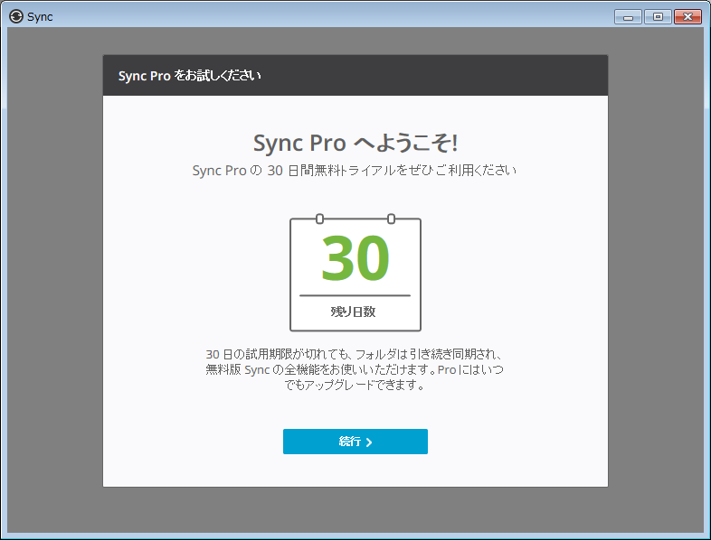Maximize the Sync window
The height and width of the screenshot is (540, 711).
coord(658,17)
